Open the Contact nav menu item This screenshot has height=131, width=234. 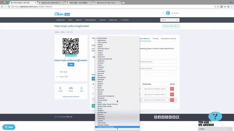[x=125, y=20]
